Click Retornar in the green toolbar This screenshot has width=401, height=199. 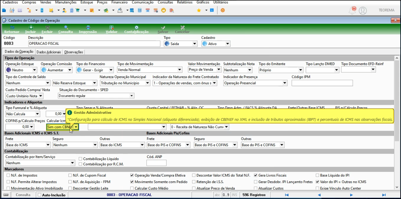12,29
